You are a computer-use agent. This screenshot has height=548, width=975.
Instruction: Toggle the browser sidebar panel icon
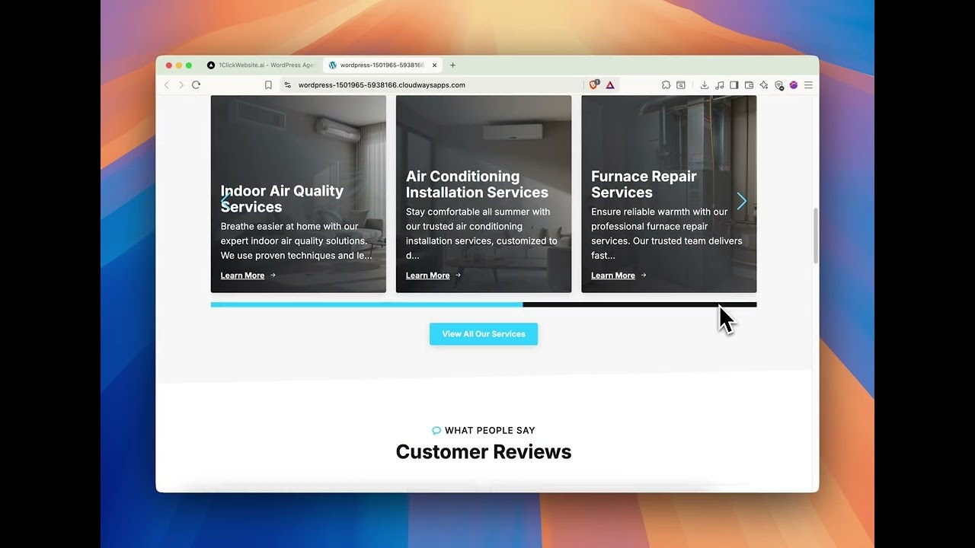733,84
